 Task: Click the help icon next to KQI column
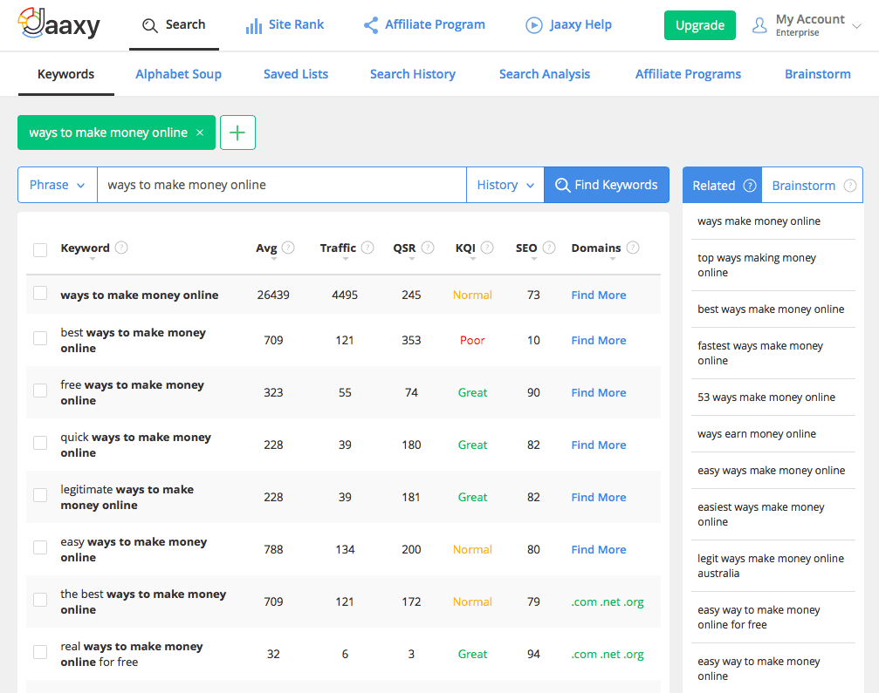487,248
